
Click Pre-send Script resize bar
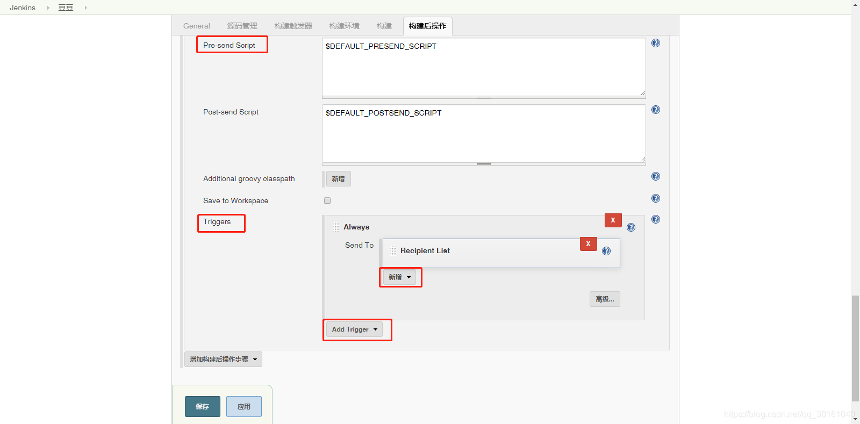point(484,98)
